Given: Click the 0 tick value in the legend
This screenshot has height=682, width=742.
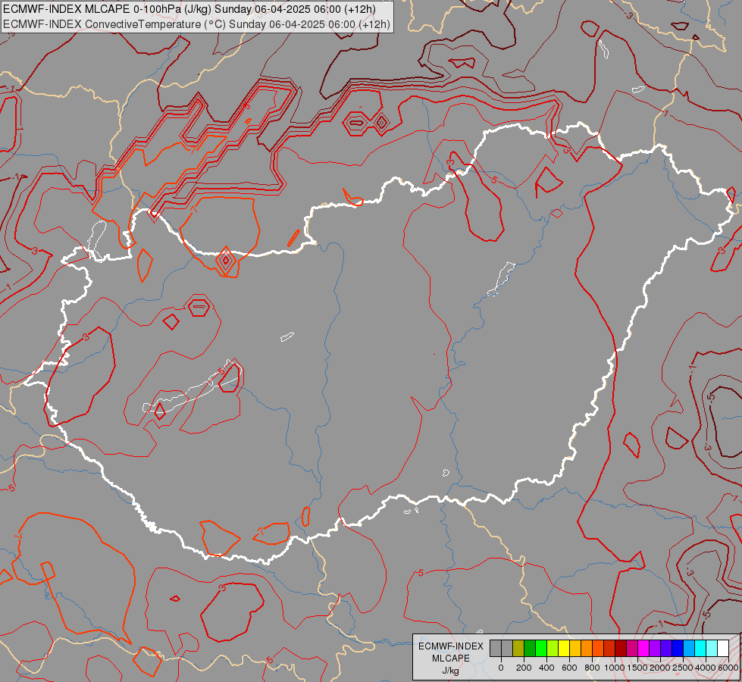Looking at the screenshot, I should (x=501, y=668).
